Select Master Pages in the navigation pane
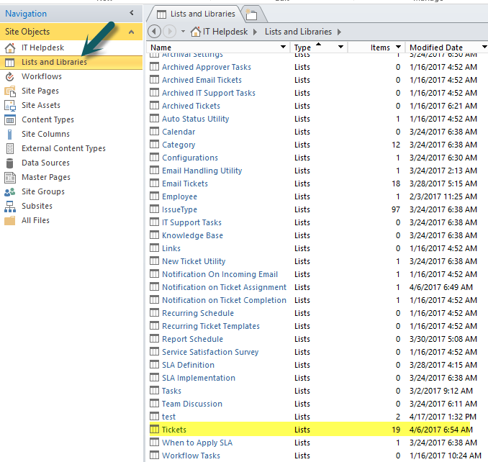This screenshot has width=488, height=462. pyautogui.click(x=46, y=177)
